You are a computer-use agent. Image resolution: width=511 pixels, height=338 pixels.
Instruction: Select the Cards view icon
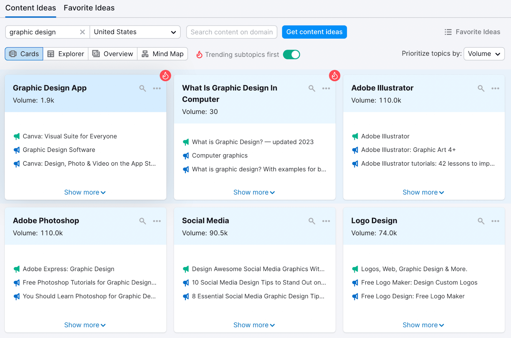(24, 54)
